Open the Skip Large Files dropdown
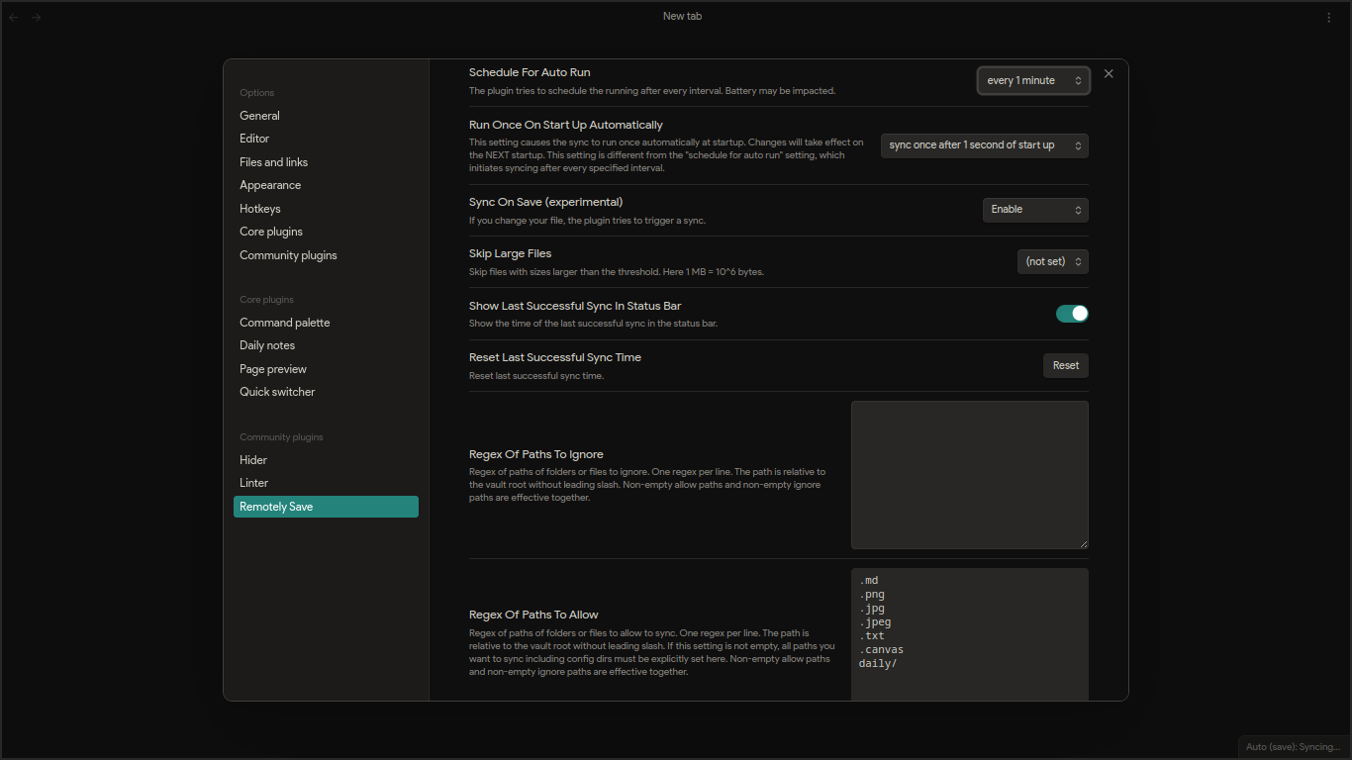Image resolution: width=1352 pixels, height=760 pixels. (x=1053, y=261)
